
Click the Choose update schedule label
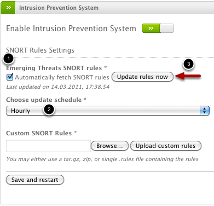coord(46,100)
